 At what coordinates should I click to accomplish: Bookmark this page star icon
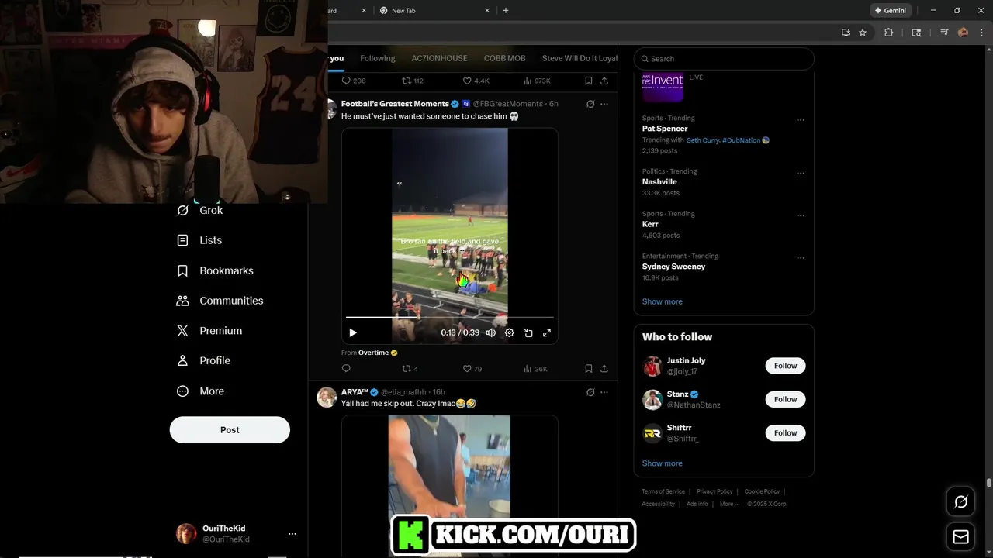point(863,33)
